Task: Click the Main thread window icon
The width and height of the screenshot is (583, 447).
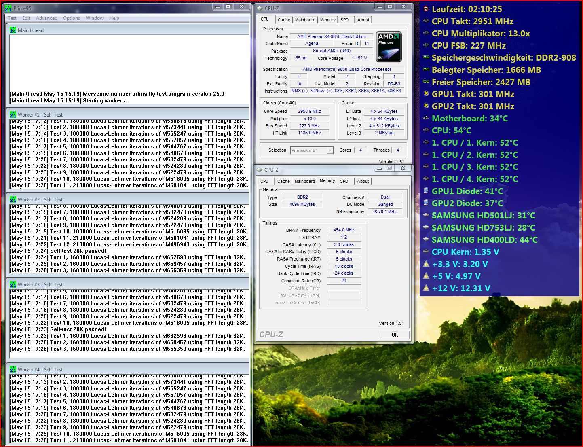Action: tap(13, 30)
